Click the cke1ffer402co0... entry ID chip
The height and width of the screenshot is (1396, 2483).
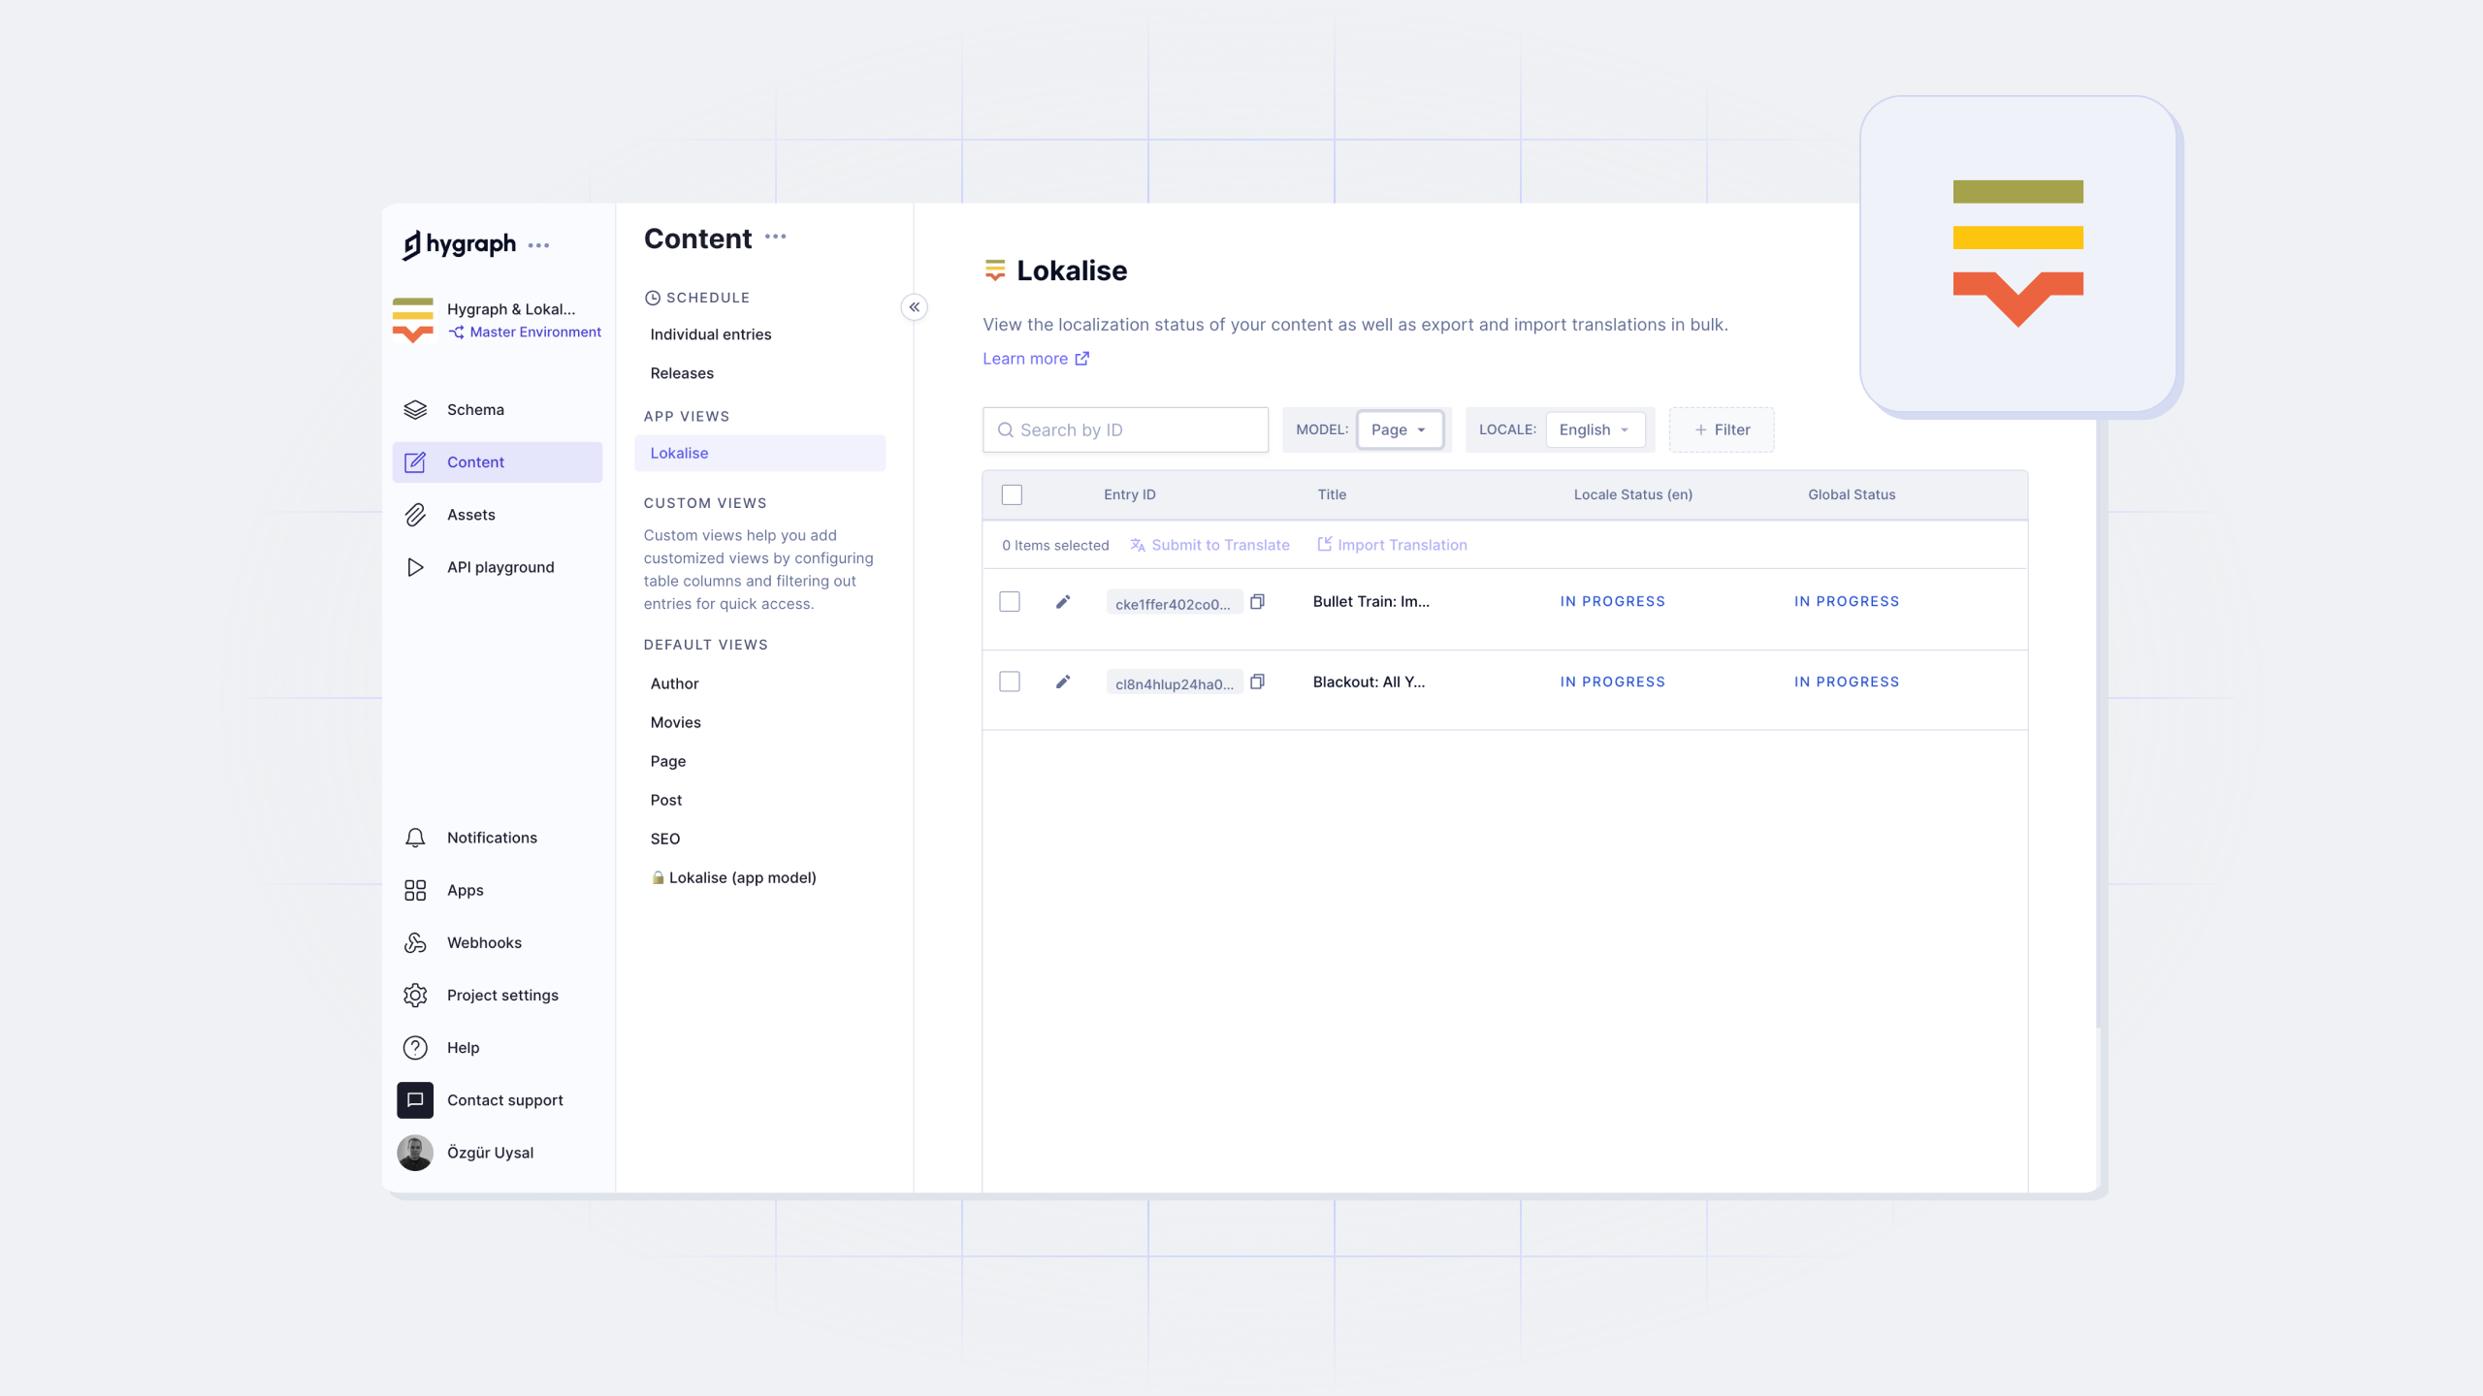pos(1174,603)
